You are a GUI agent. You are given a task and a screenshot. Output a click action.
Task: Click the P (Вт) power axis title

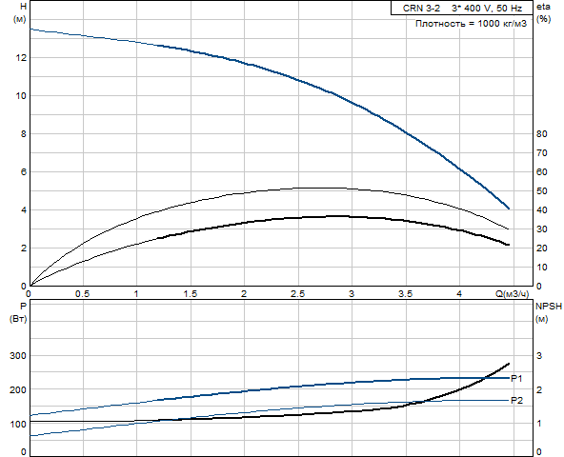click(x=18, y=312)
